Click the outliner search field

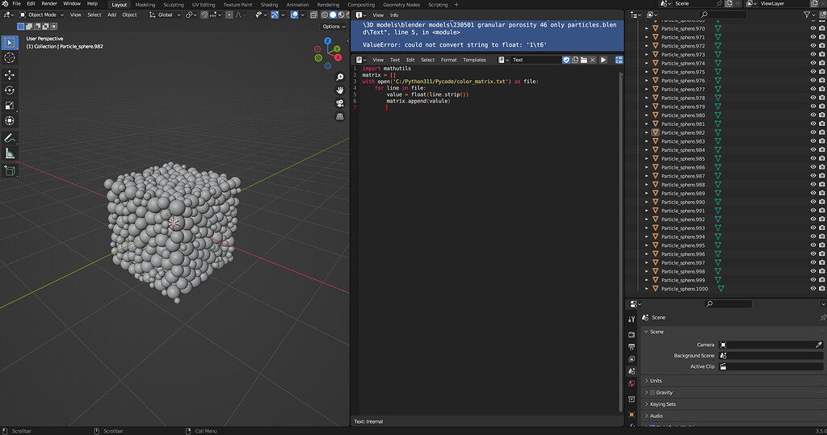point(723,15)
